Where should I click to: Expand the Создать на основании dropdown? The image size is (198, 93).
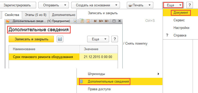tap(96, 5)
